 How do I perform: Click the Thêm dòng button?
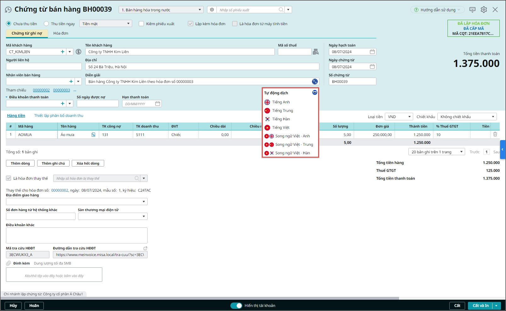click(20, 163)
